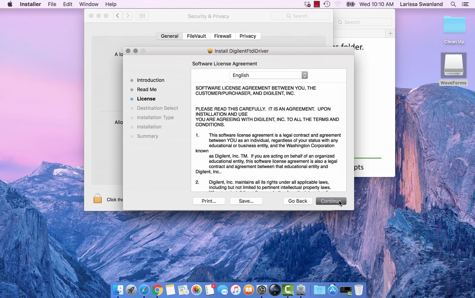The image size is (475, 298).
Task: Switch to the Privacy tab
Action: coord(248,36)
